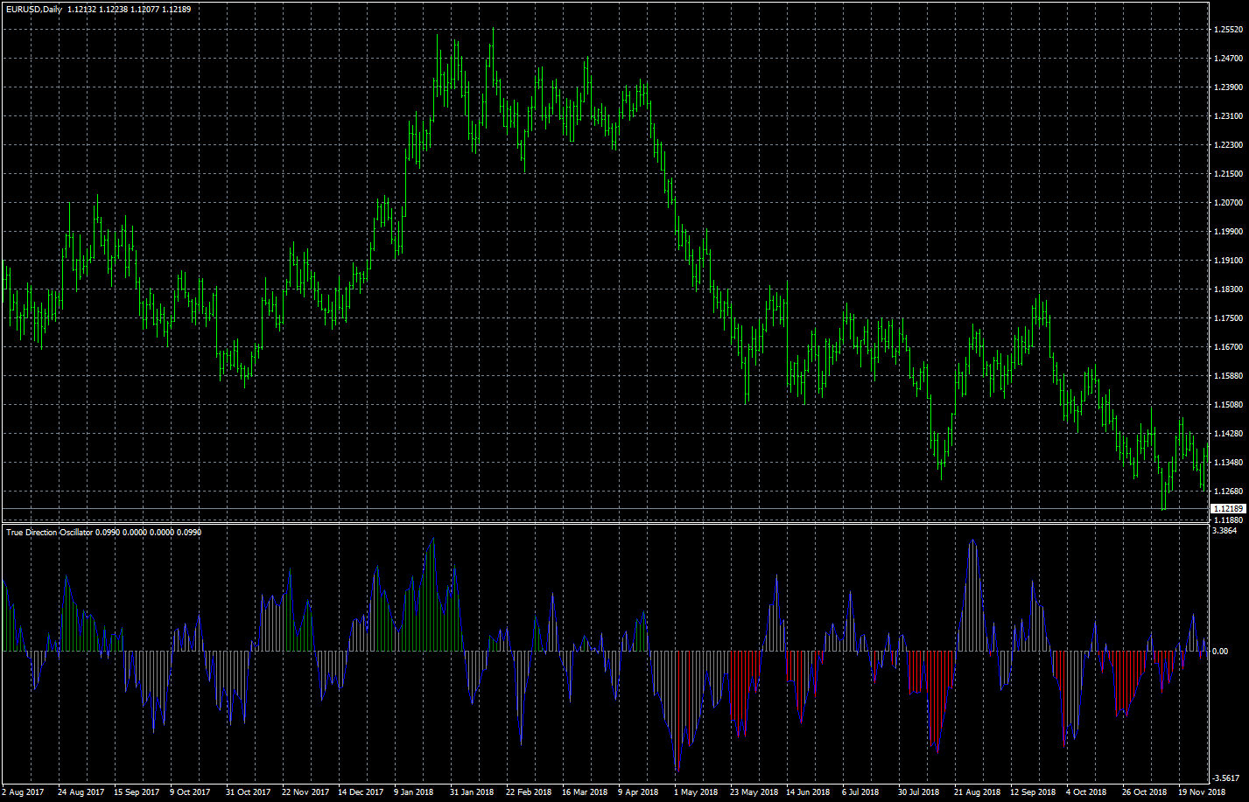The image size is (1249, 802).
Task: Click the 1.22300 price axis label
Action: 1229,144
